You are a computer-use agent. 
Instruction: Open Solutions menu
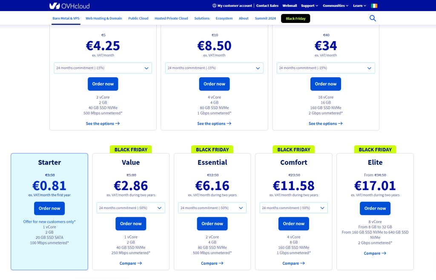pos(202,18)
